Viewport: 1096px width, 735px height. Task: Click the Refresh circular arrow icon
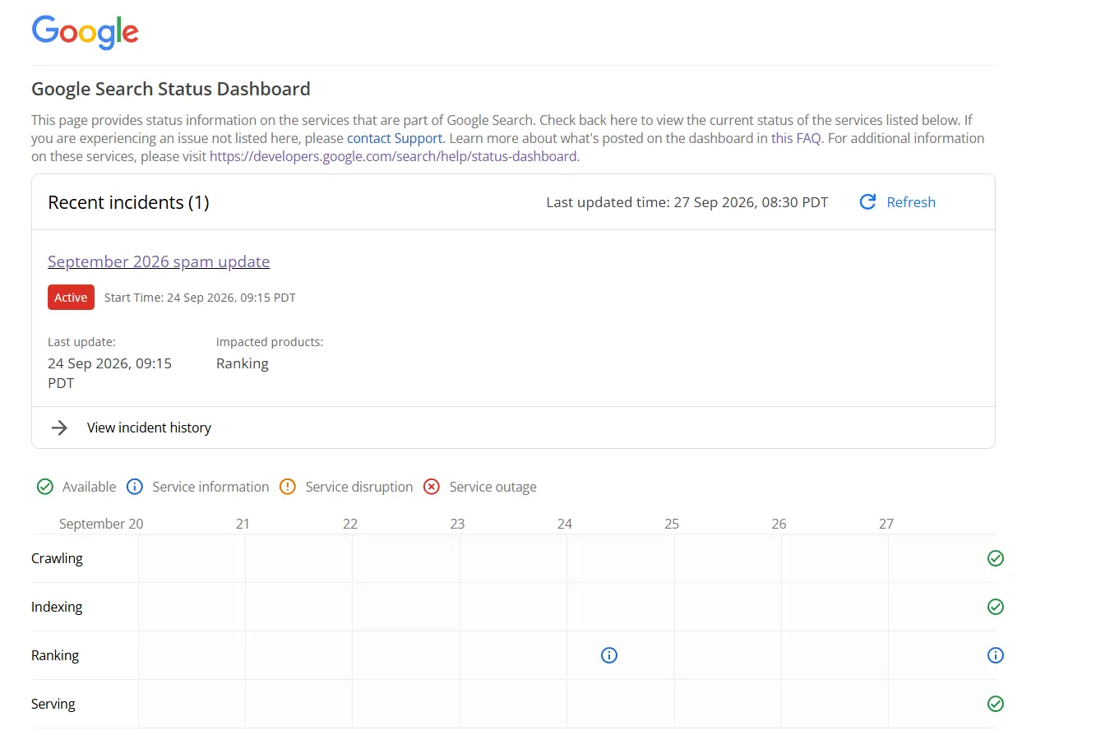coord(867,202)
